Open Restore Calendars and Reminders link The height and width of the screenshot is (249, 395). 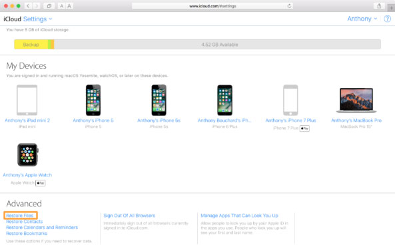(x=42, y=227)
